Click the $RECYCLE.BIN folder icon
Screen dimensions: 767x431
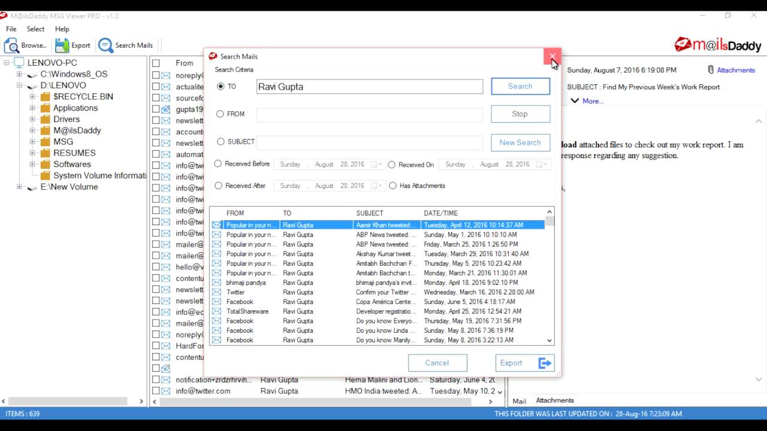click(45, 97)
